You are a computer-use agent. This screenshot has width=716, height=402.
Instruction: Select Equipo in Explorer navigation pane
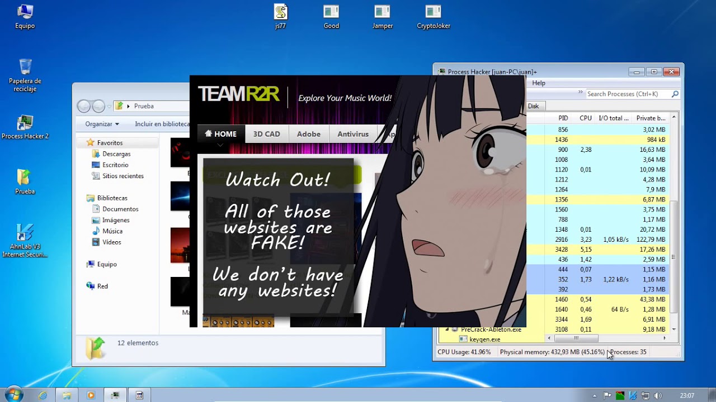101,264
